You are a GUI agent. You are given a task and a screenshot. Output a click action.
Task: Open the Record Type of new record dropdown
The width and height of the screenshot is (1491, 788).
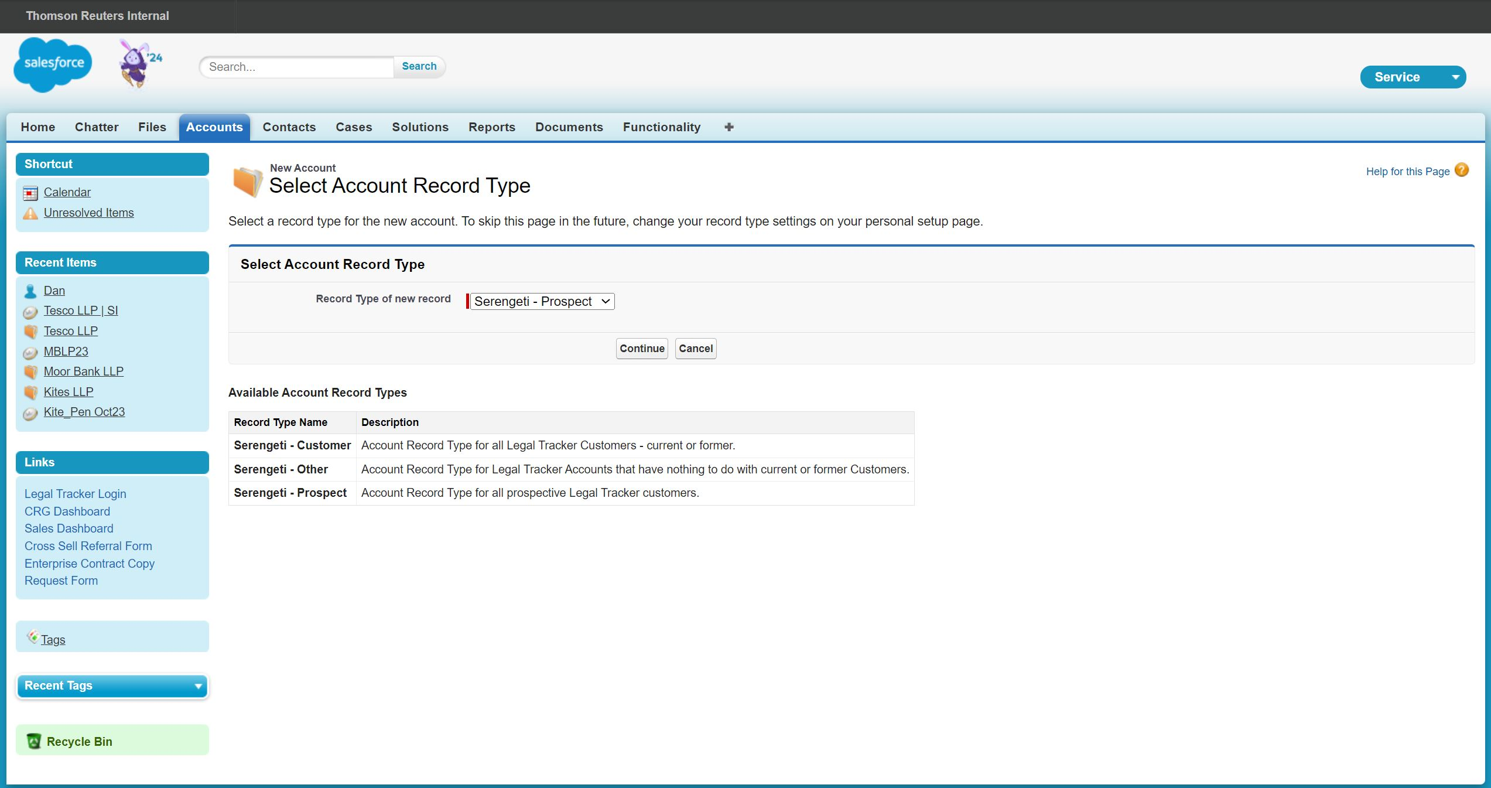pos(542,301)
